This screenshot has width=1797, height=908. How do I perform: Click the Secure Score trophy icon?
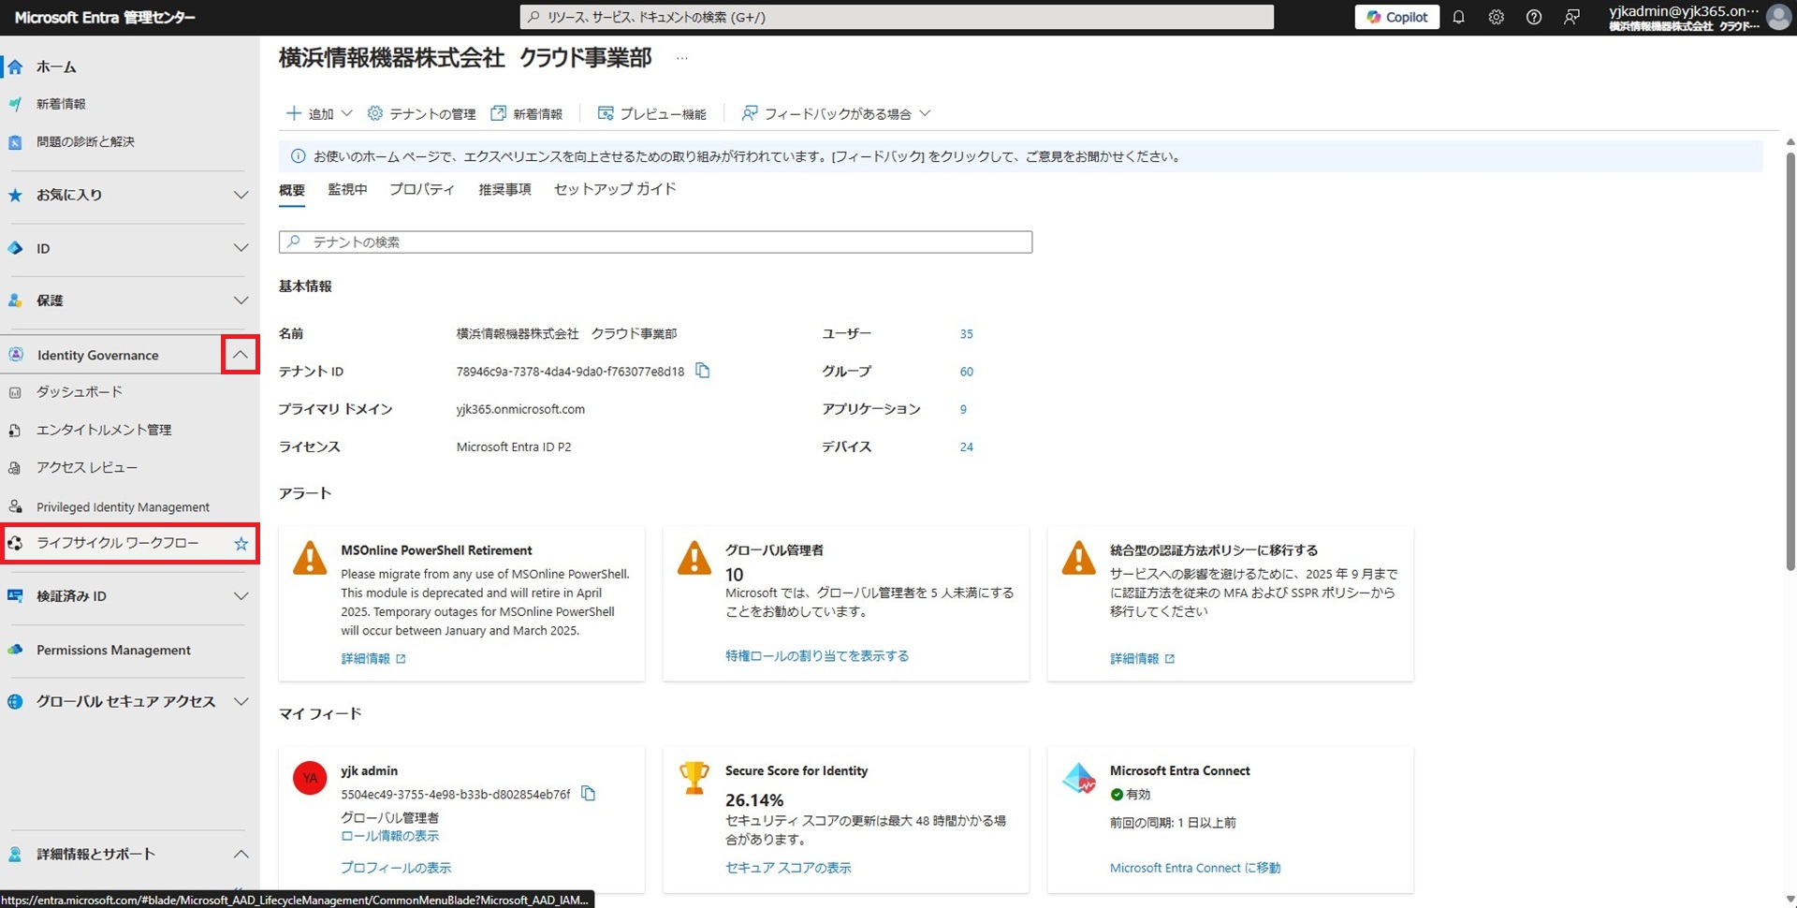click(x=694, y=778)
